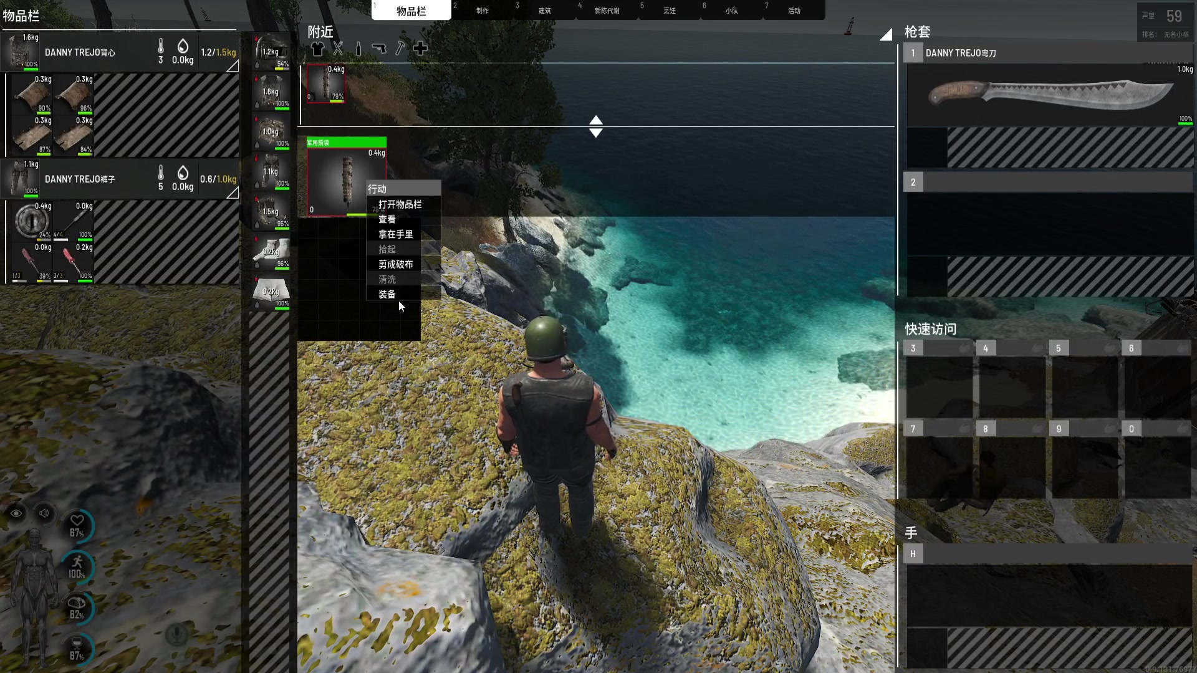Click the hands slot H header
This screenshot has width=1197, height=673.
(1047, 554)
